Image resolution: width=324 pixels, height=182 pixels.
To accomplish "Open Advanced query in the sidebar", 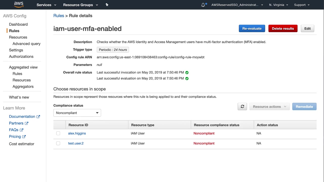I will pos(27,44).
